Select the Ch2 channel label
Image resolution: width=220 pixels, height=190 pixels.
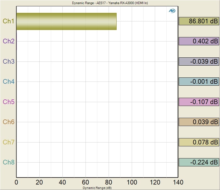8,41
